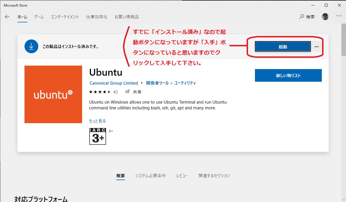Open the お買い得商品 tab
This screenshot has height=202, width=346.
[x=126, y=17]
